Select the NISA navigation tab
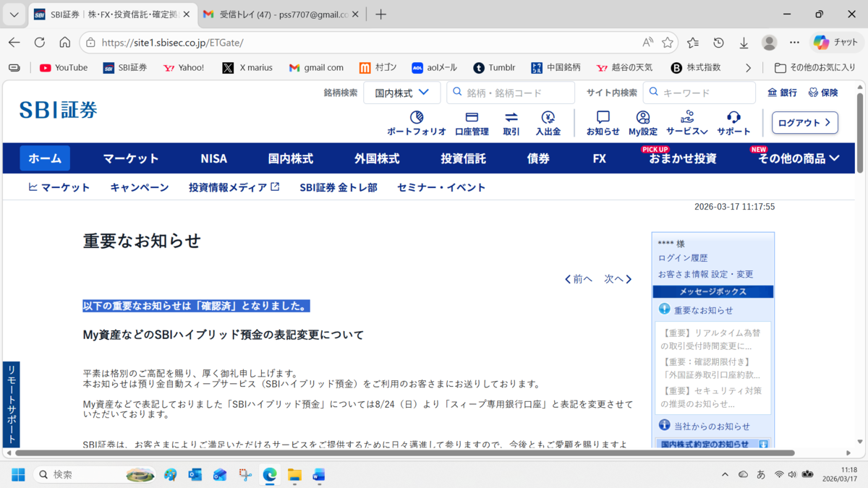The width and height of the screenshot is (868, 488). coord(214,158)
